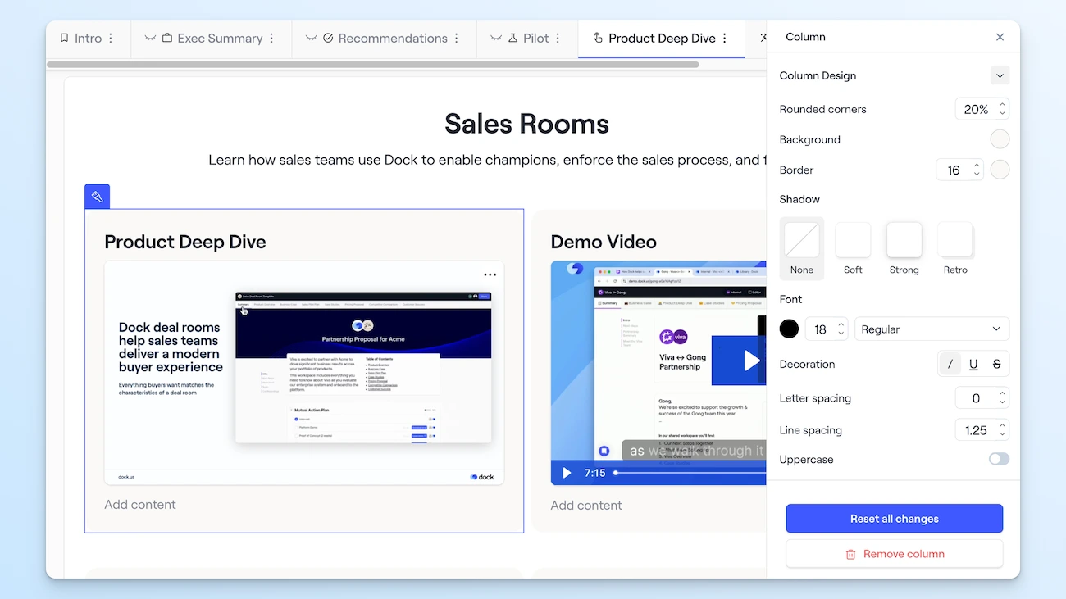The image size is (1066, 599).
Task: Click the horizontal tab scrollbar
Action: click(373, 64)
